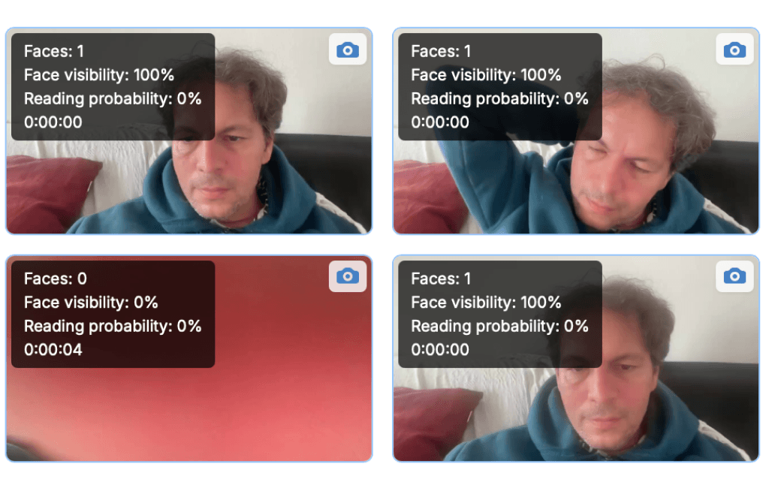Screen dimensions: 769x488
Task: Click the "Faces: 0" label
Action: (56, 279)
